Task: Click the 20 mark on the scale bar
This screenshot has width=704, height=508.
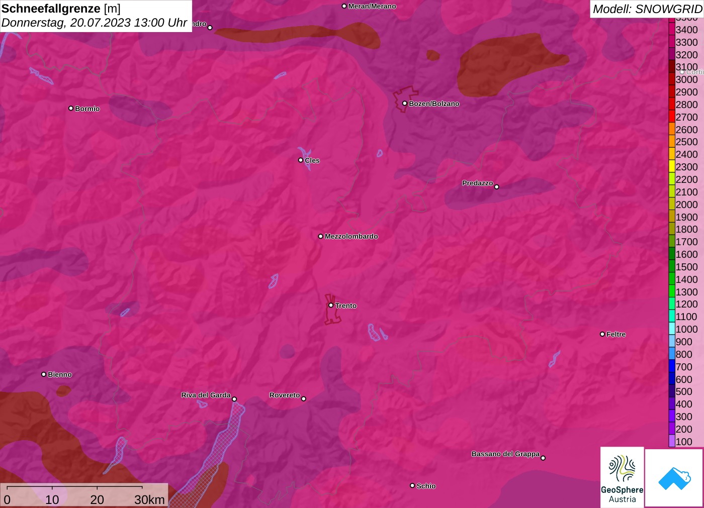Action: click(97, 499)
